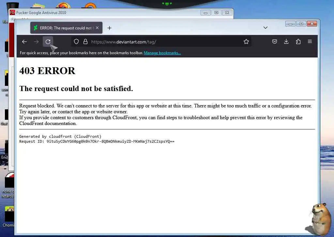Expand the list all tabs chevron
This screenshot has height=237, width=334.
coord(266,28)
